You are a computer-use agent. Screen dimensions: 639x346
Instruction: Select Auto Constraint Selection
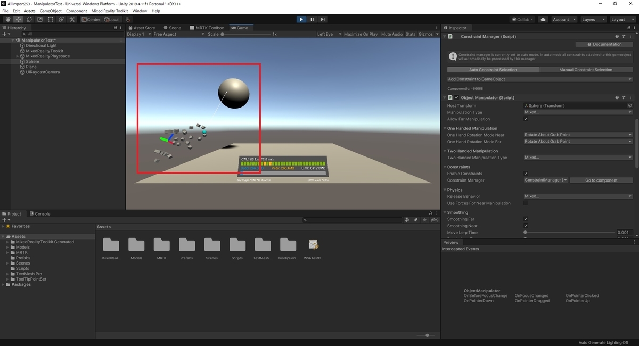pos(493,70)
